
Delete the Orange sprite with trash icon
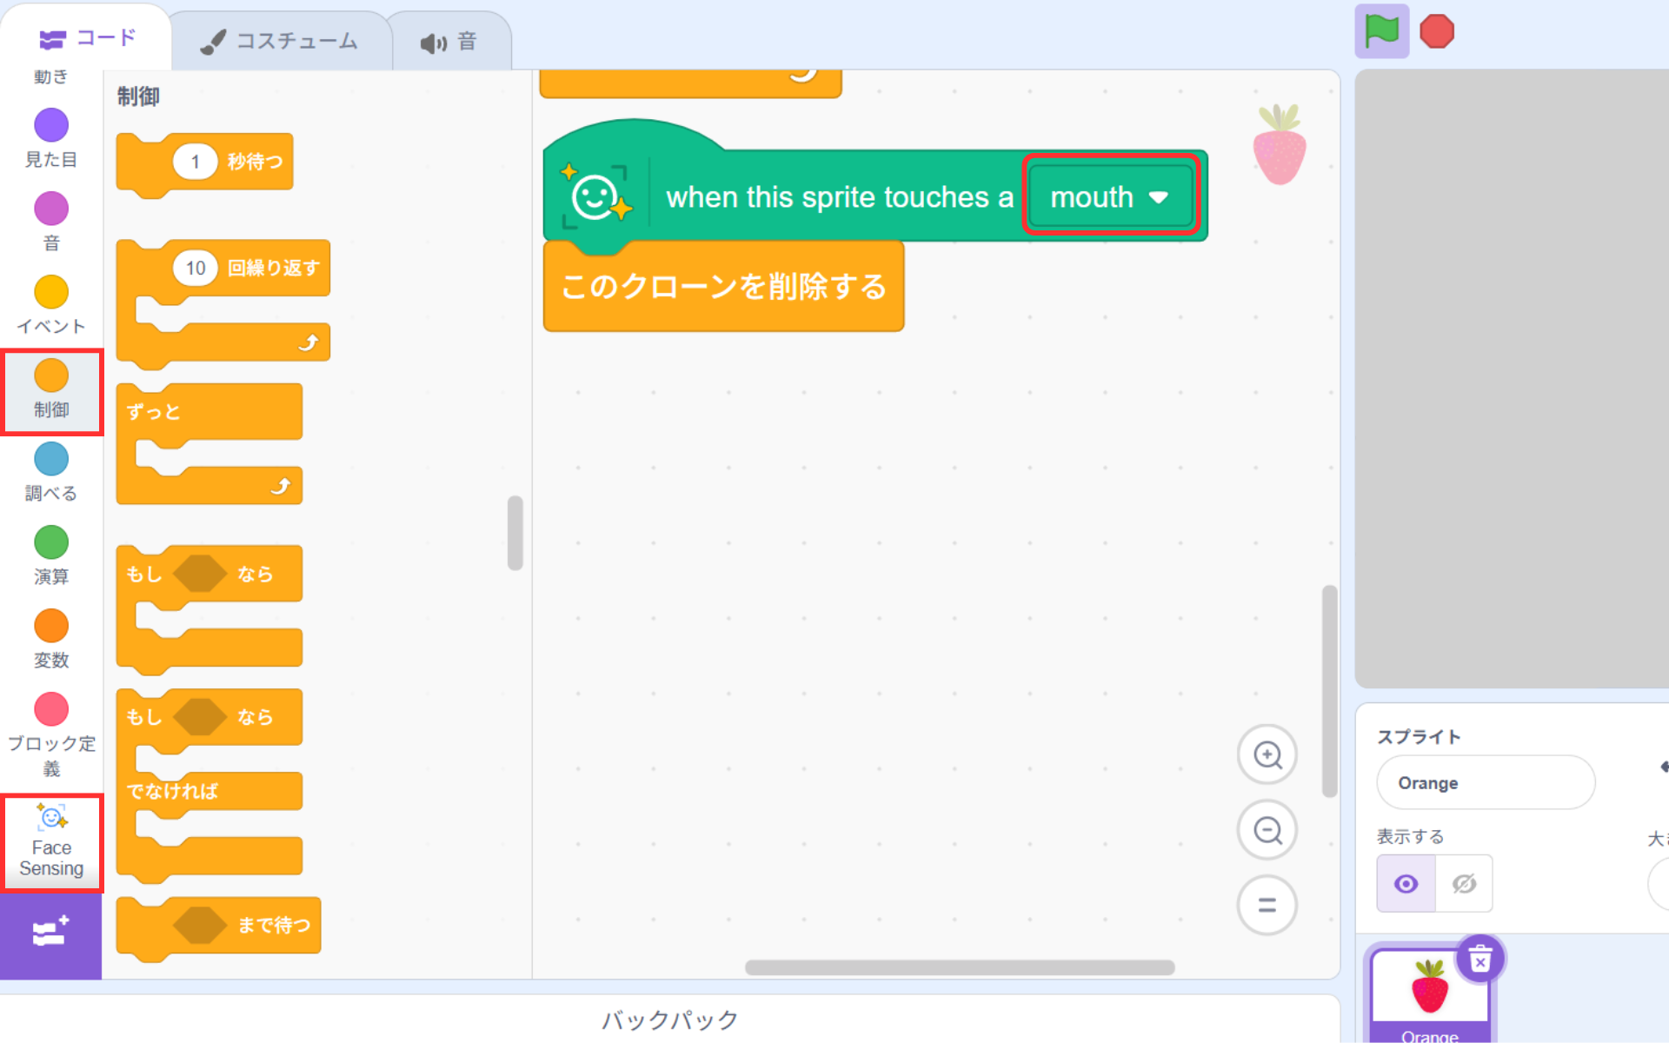[1479, 960]
